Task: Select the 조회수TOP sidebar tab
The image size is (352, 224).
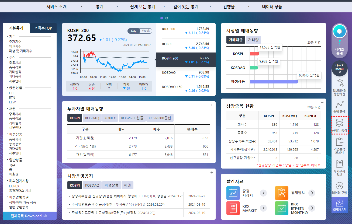Action: [43, 28]
